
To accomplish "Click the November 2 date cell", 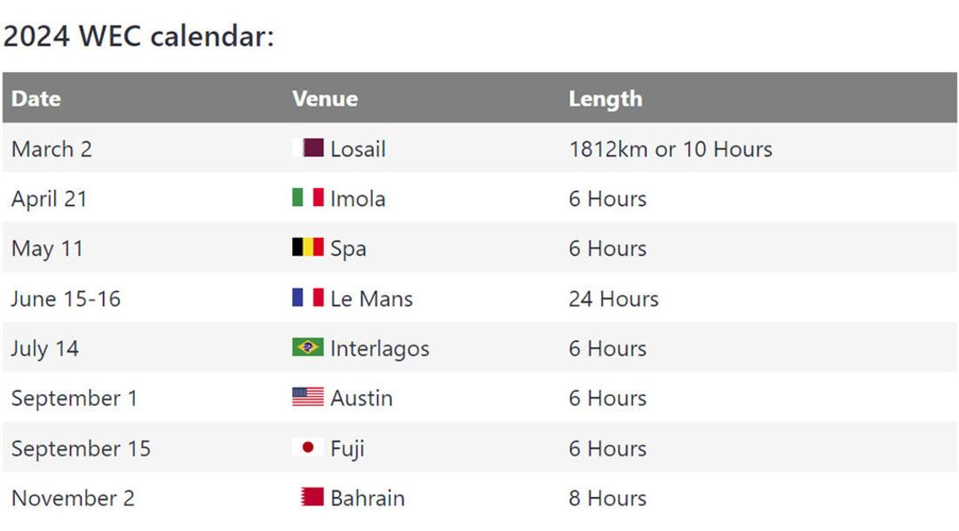I will tap(73, 498).
